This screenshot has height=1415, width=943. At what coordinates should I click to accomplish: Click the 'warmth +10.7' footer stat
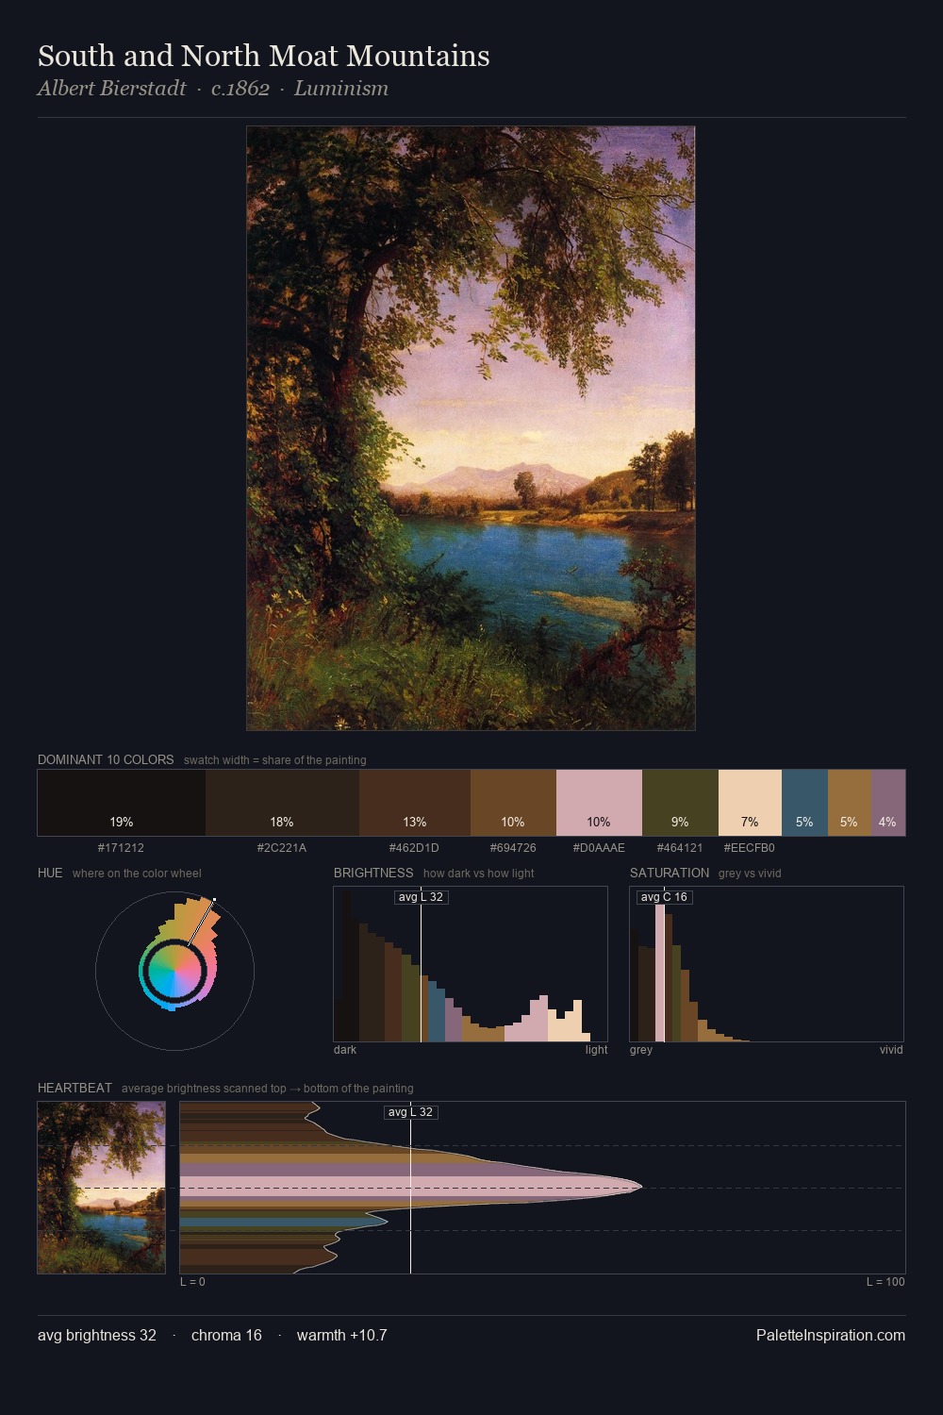(x=342, y=1335)
